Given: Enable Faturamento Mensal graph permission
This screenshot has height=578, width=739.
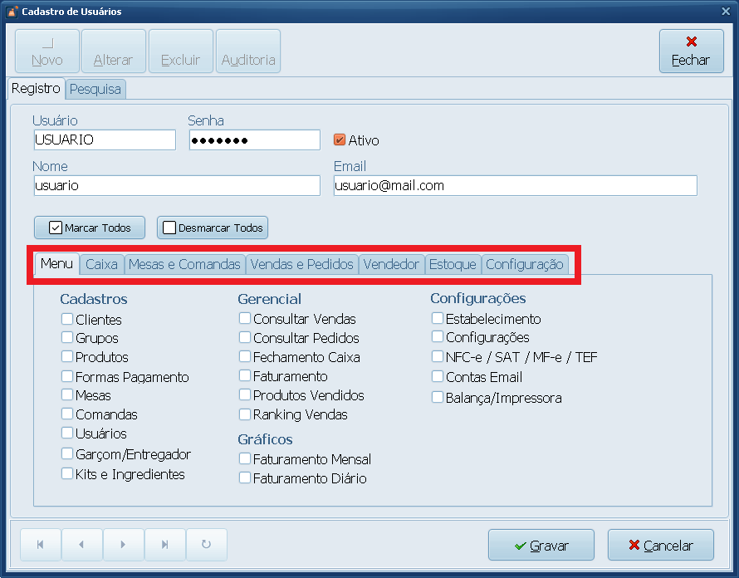Looking at the screenshot, I should point(245,458).
